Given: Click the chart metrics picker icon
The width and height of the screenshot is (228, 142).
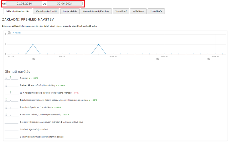Looking at the screenshot, I should point(9,33).
